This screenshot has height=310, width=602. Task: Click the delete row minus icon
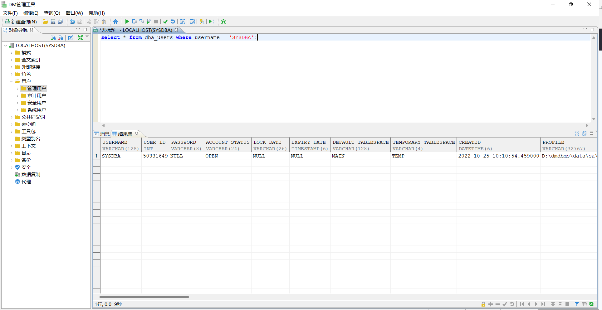pos(498,304)
